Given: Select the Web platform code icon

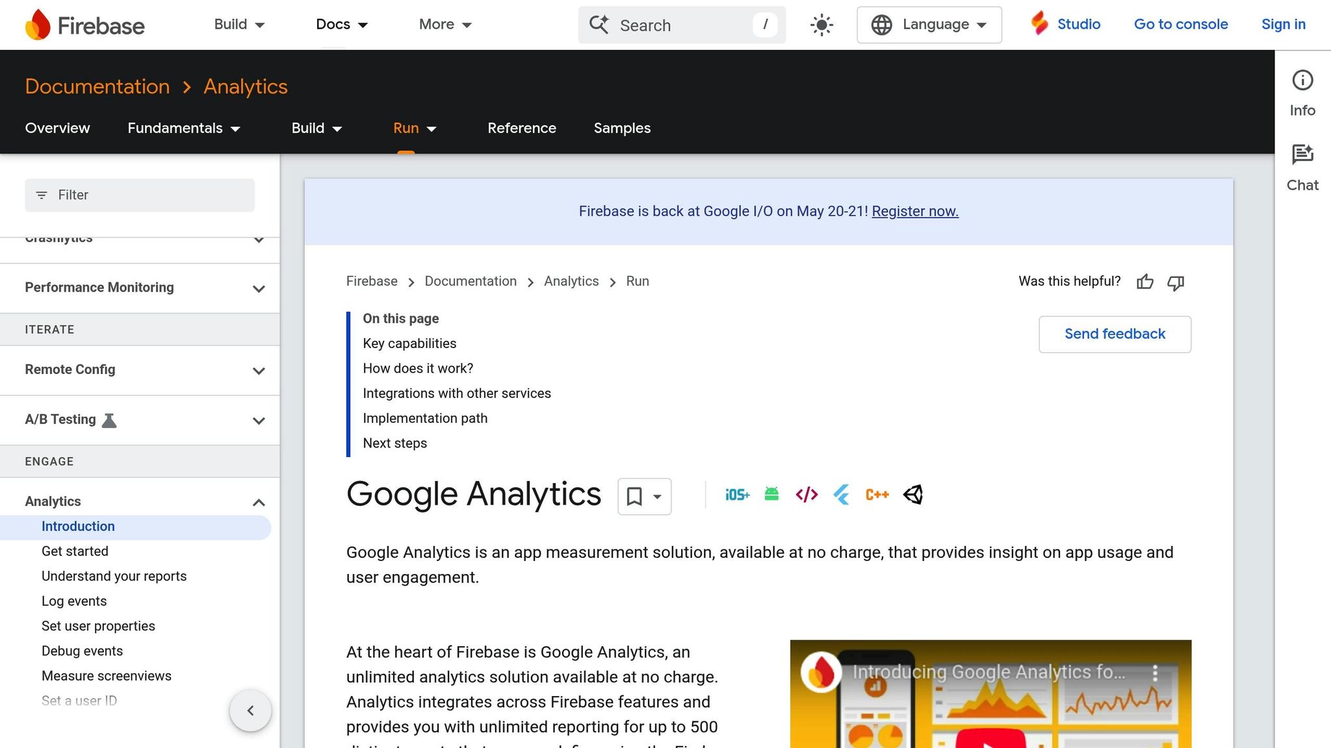Looking at the screenshot, I should (807, 495).
